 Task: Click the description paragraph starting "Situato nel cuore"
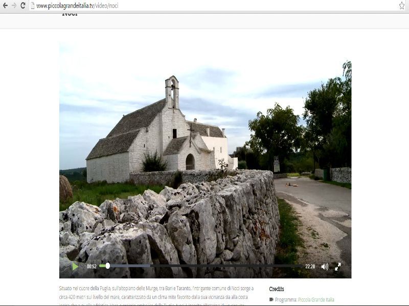[156, 295]
